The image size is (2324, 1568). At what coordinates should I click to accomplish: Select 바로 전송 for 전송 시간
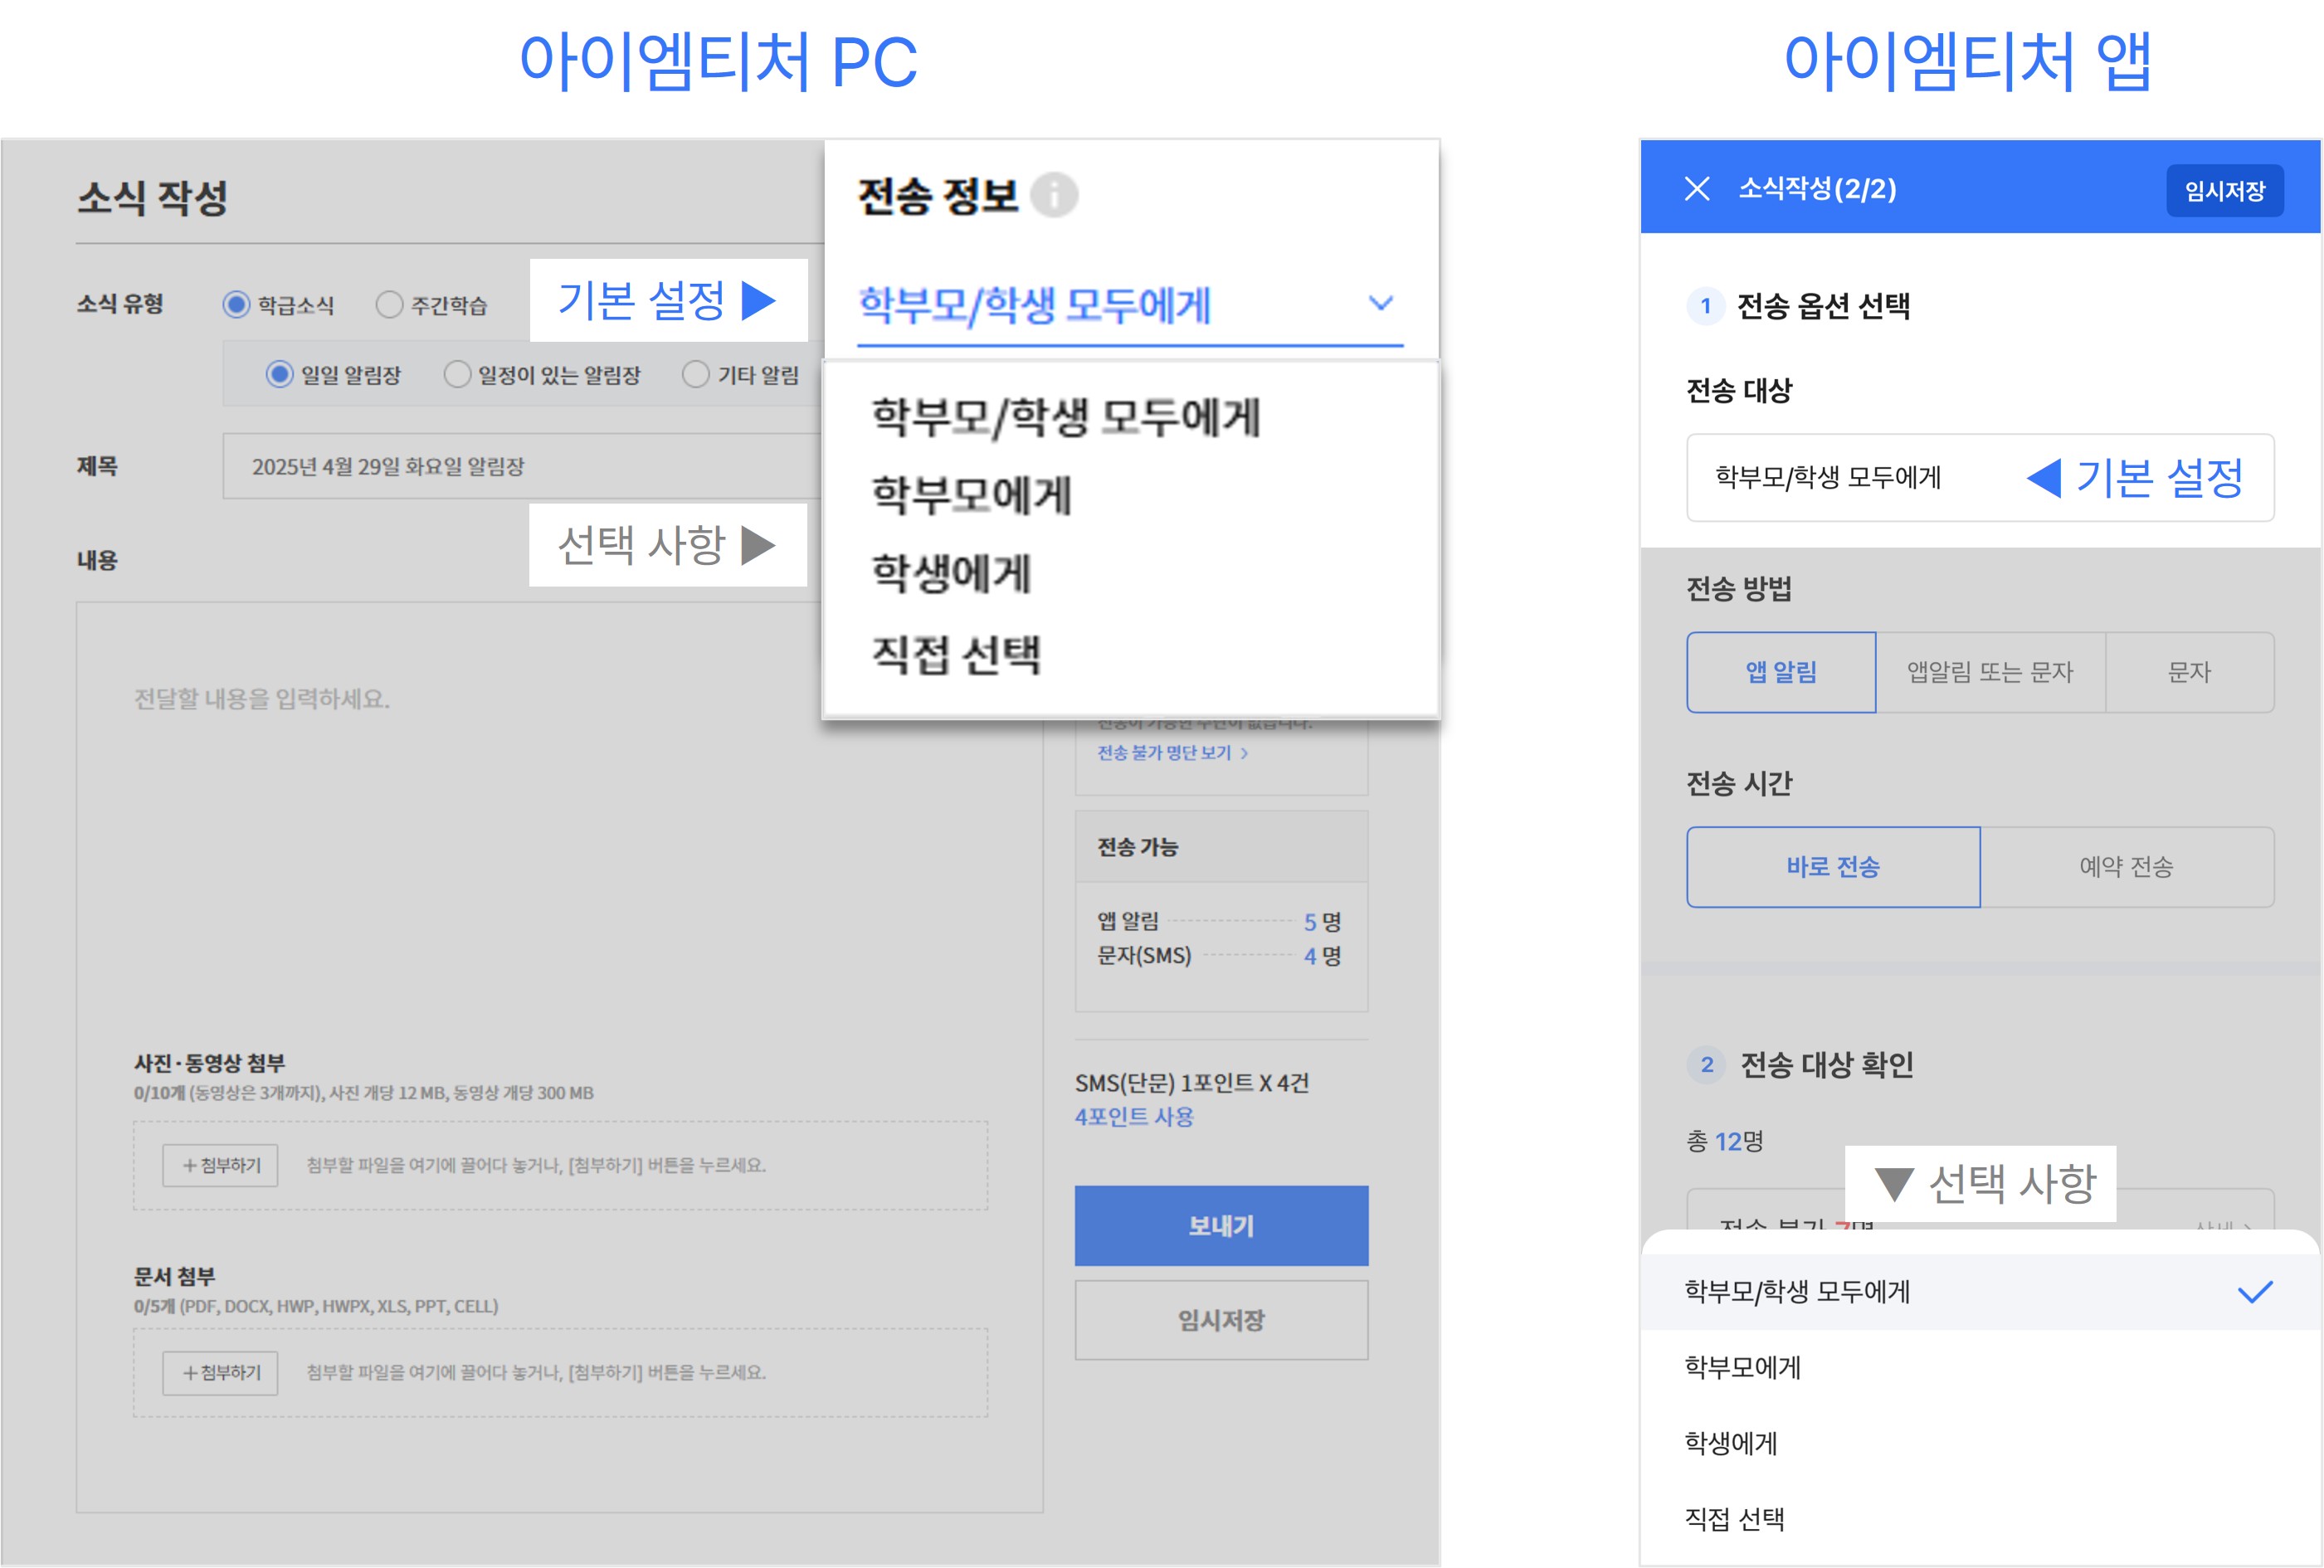1833,867
